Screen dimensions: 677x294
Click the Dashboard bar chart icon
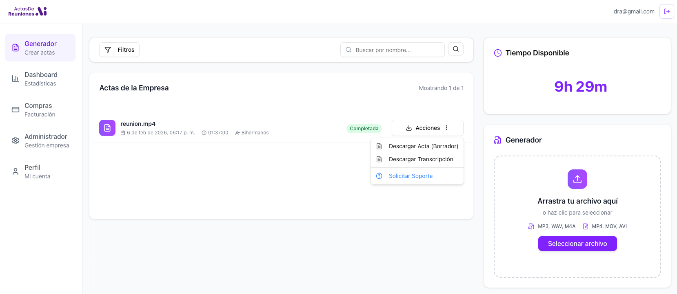(x=16, y=79)
